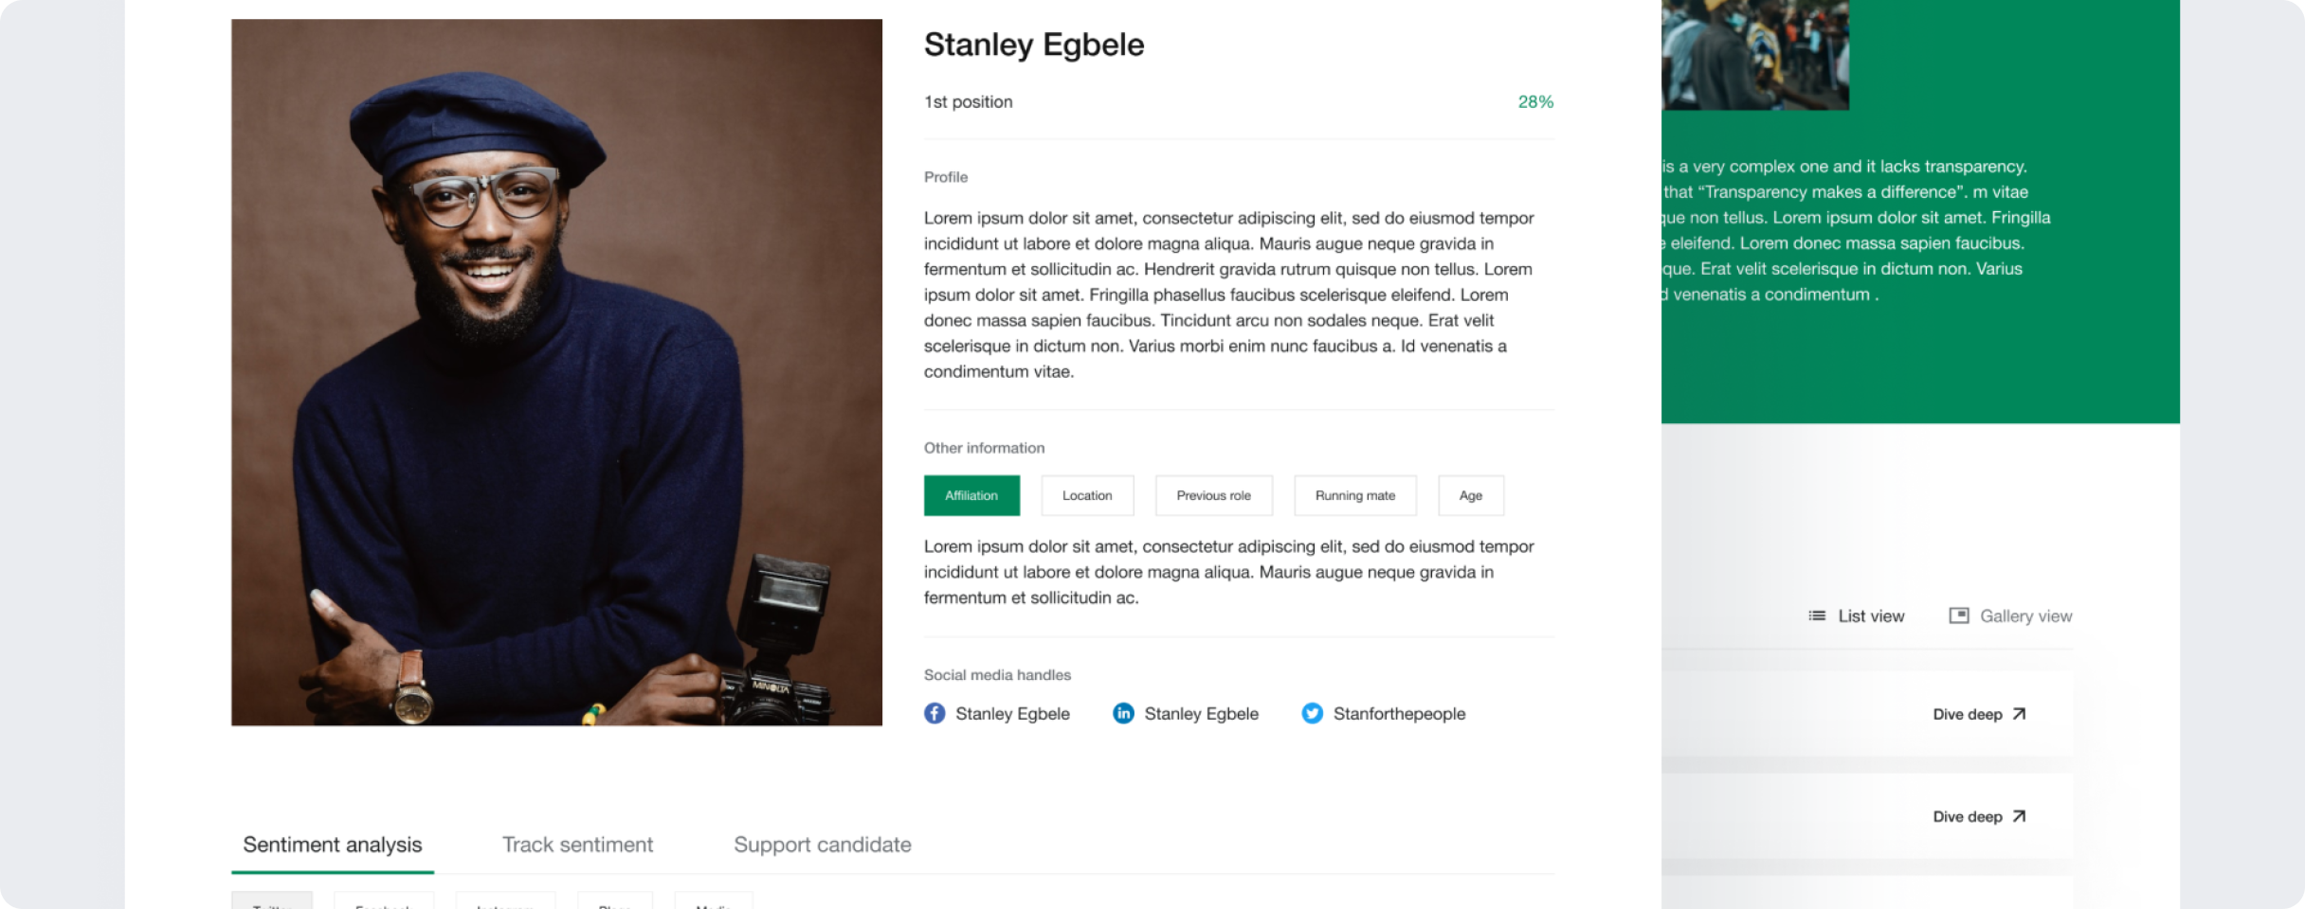The image size is (2305, 909).
Task: Select the Previous role chip
Action: coord(1213,495)
